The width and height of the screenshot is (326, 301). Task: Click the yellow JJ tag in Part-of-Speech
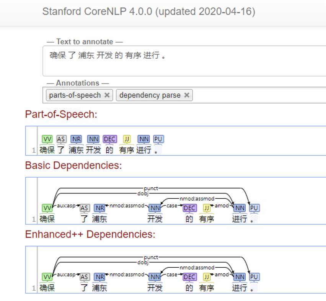127,139
